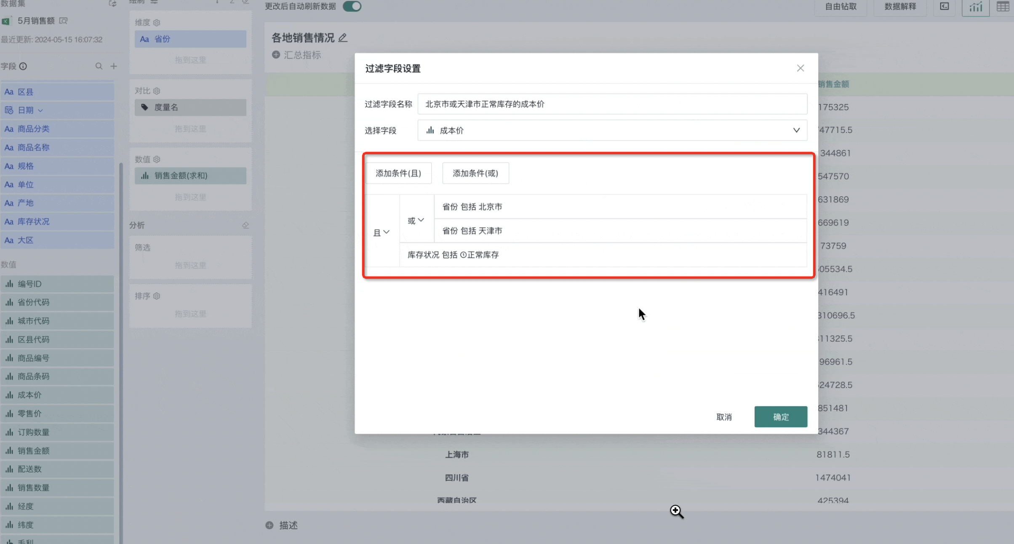Toggle 更改后自动刷新数据 switch
Image resolution: width=1014 pixels, height=544 pixels.
352,6
